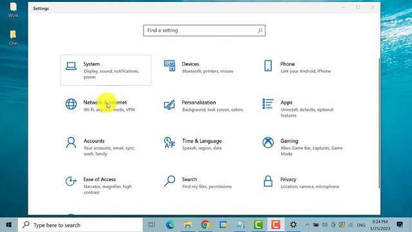This screenshot has height=232, width=412.
Task: Open the volume speaker tray icon
Action: (x=324, y=225)
